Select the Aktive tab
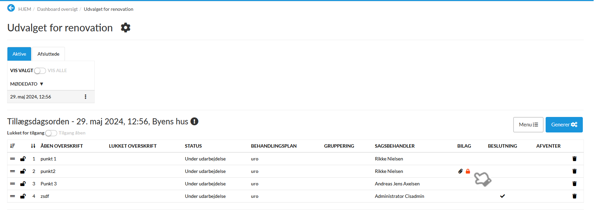 click(19, 54)
